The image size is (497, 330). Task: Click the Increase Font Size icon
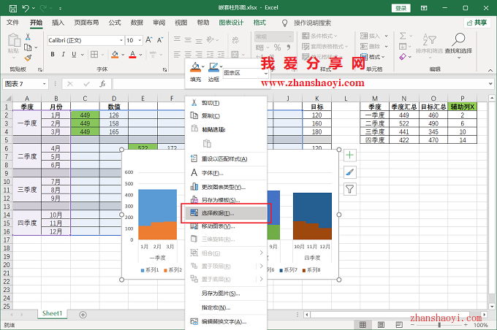click(148, 40)
